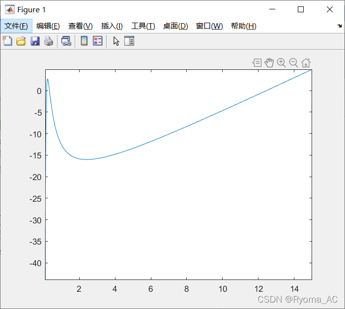Open the 桌面(D) menu
Viewport: 345px width, 309px height.
tap(175, 26)
